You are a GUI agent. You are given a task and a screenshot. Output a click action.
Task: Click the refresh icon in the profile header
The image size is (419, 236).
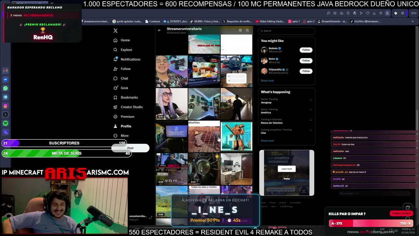[x=240, y=30]
